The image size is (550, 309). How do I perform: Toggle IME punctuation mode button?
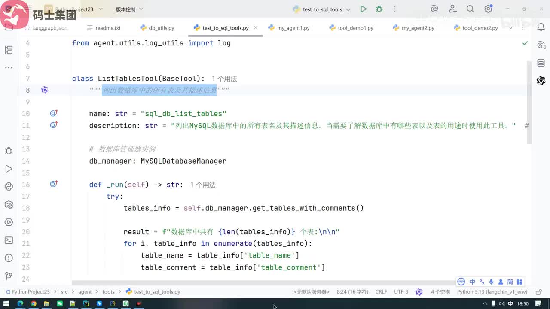(x=482, y=282)
